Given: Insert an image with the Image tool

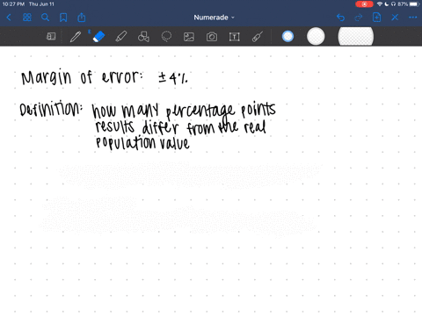Looking at the screenshot, I should point(189,37).
